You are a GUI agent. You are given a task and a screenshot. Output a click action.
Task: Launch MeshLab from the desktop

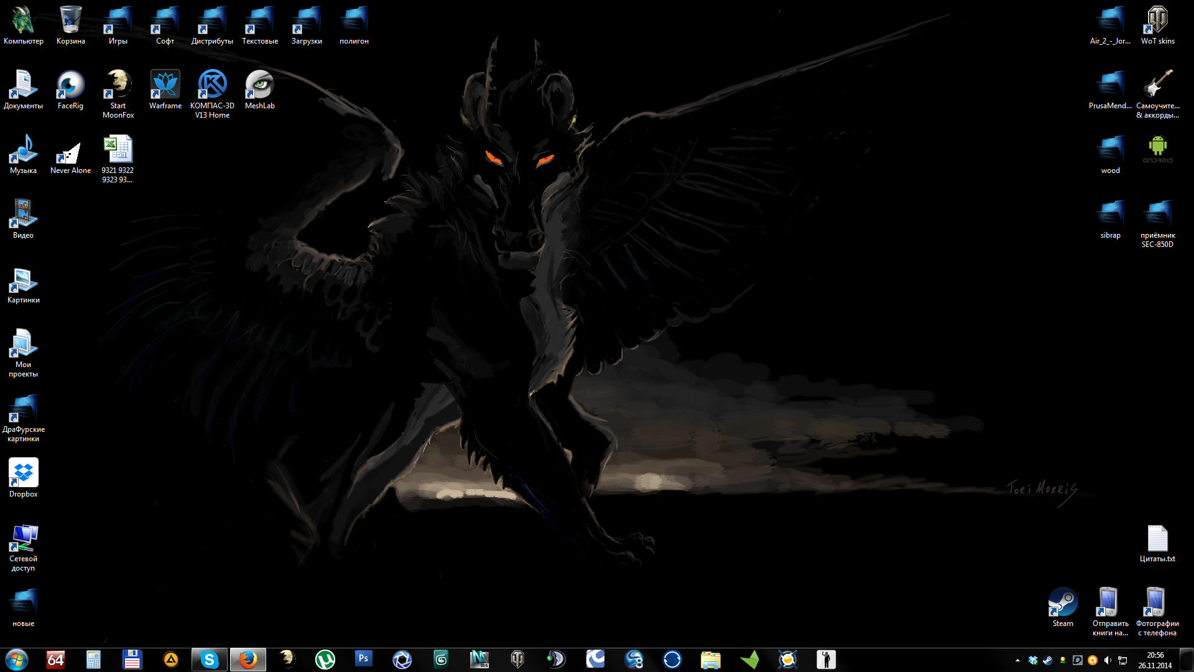point(259,85)
